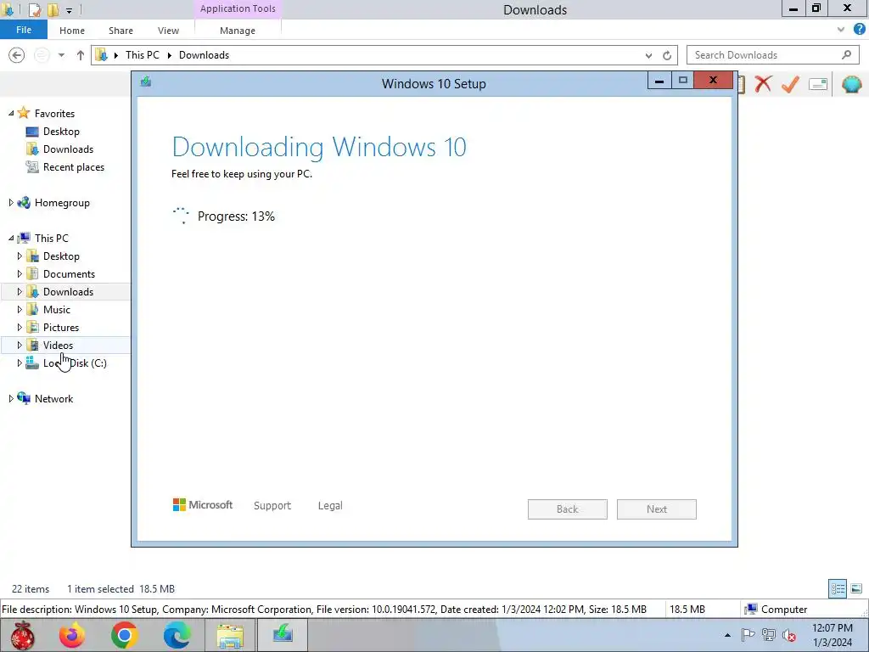Screen dimensions: 869x652
Task: Click Quick Access properties icon in title bar
Action: pos(34,9)
